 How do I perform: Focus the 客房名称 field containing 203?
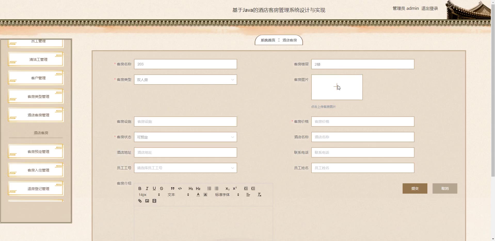(185, 64)
